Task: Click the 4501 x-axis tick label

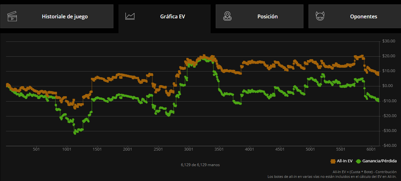Action: (x=280, y=149)
